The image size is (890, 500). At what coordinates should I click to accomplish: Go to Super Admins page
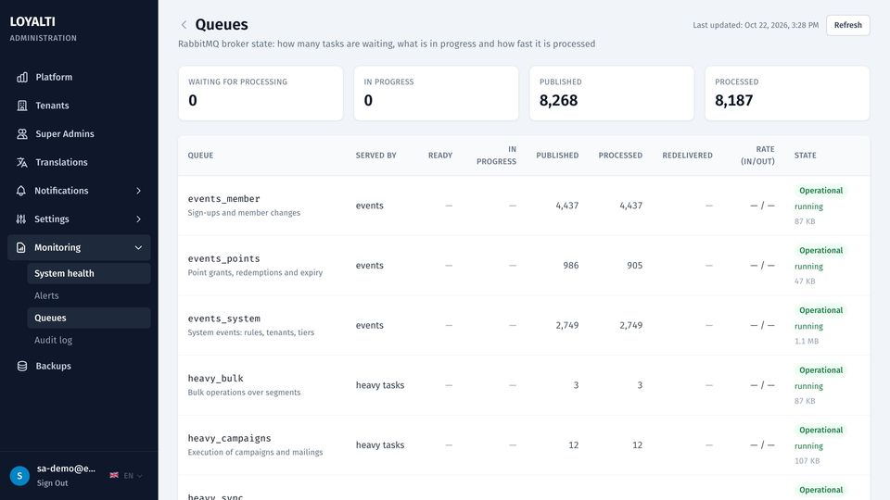[x=79, y=133]
